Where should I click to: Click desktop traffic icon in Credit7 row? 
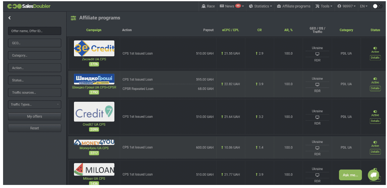click(x=317, y=117)
